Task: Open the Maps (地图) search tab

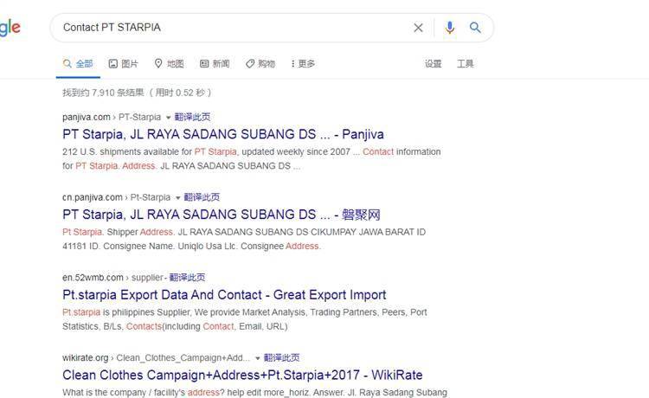Action: point(169,64)
